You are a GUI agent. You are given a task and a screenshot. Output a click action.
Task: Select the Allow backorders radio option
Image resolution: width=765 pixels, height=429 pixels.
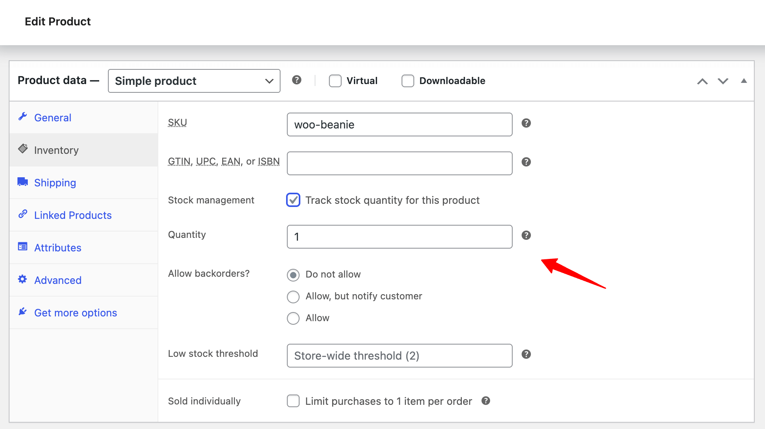pos(293,318)
